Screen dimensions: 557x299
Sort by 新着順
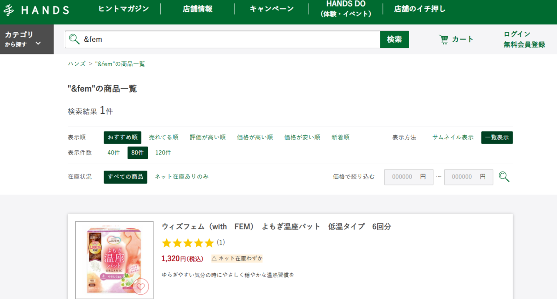(340, 138)
